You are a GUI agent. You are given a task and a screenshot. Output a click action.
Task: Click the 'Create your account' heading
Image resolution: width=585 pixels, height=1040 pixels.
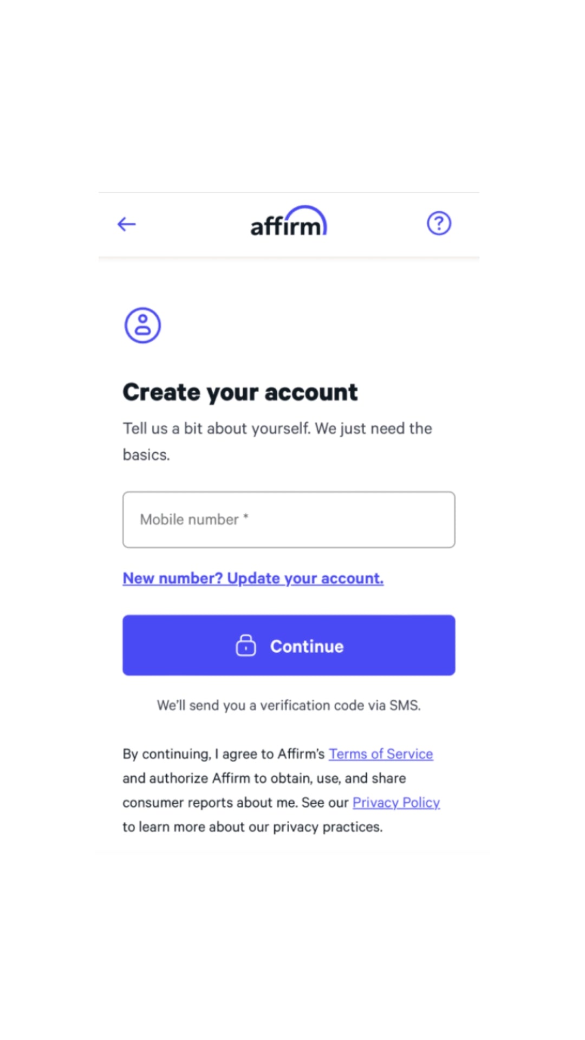(x=240, y=392)
